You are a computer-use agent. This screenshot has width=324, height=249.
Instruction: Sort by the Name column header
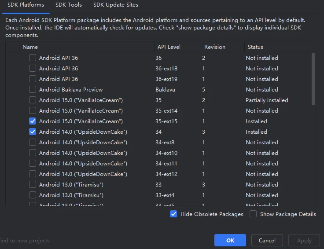87,47
